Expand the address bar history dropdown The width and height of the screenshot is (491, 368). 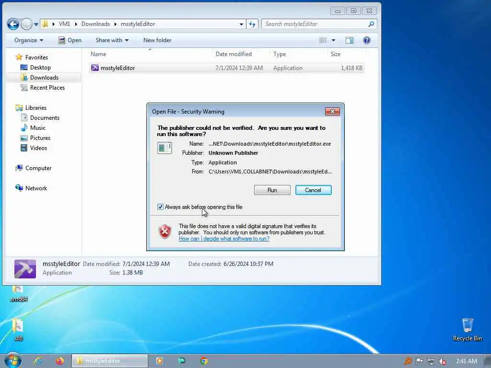pyautogui.click(x=241, y=24)
